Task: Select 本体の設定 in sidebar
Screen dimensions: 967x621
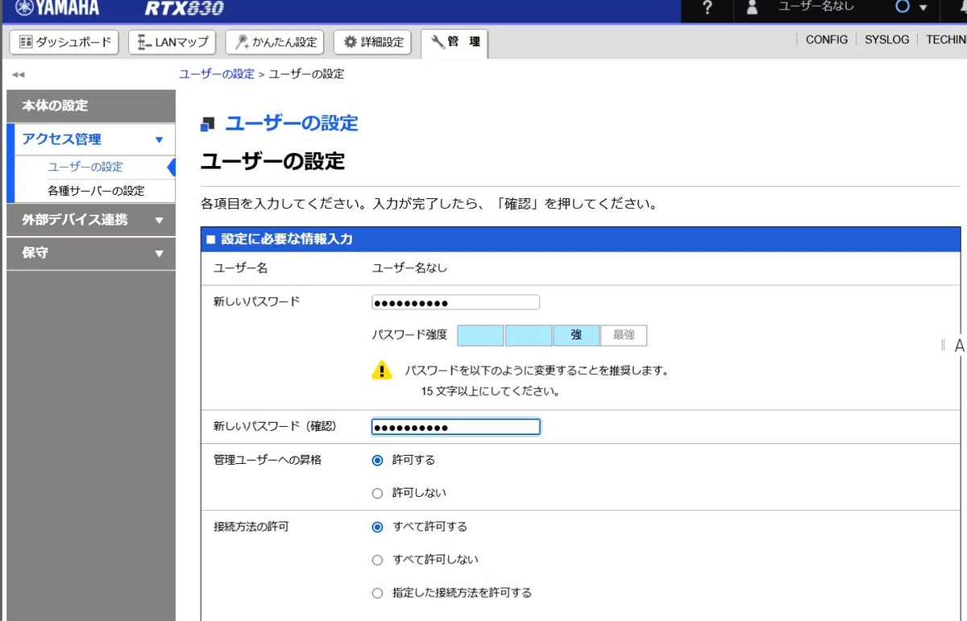Action: point(91,106)
